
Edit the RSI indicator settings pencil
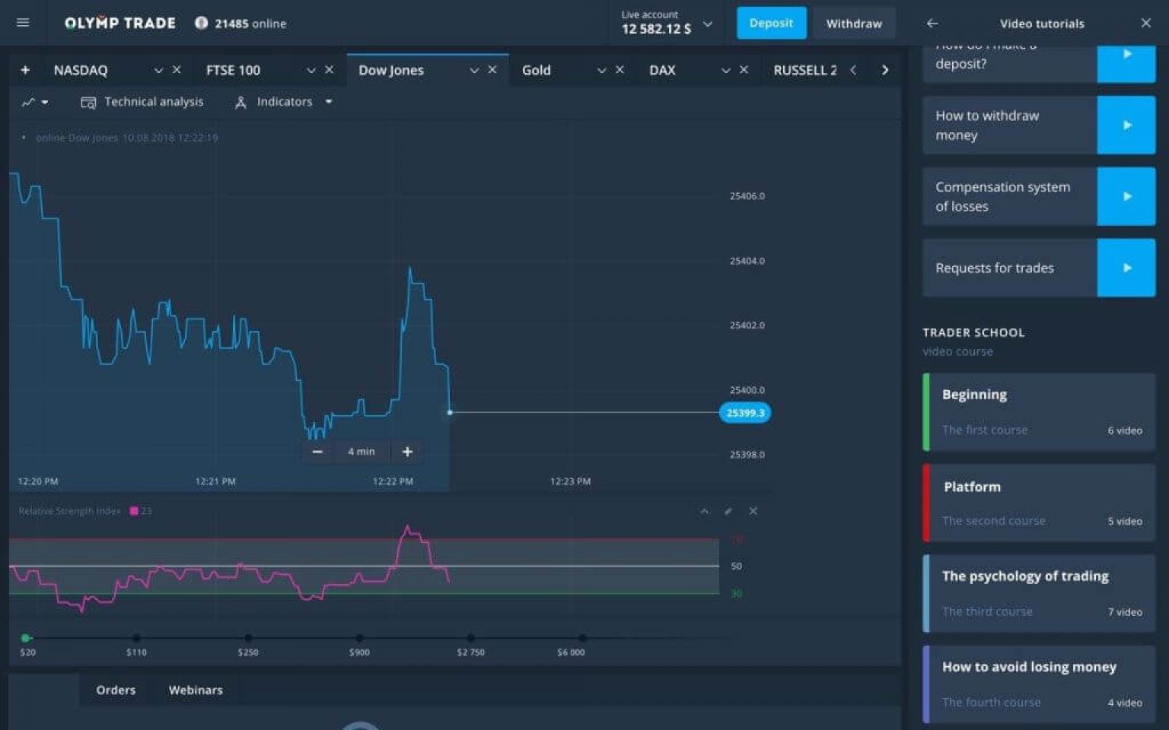coord(728,511)
